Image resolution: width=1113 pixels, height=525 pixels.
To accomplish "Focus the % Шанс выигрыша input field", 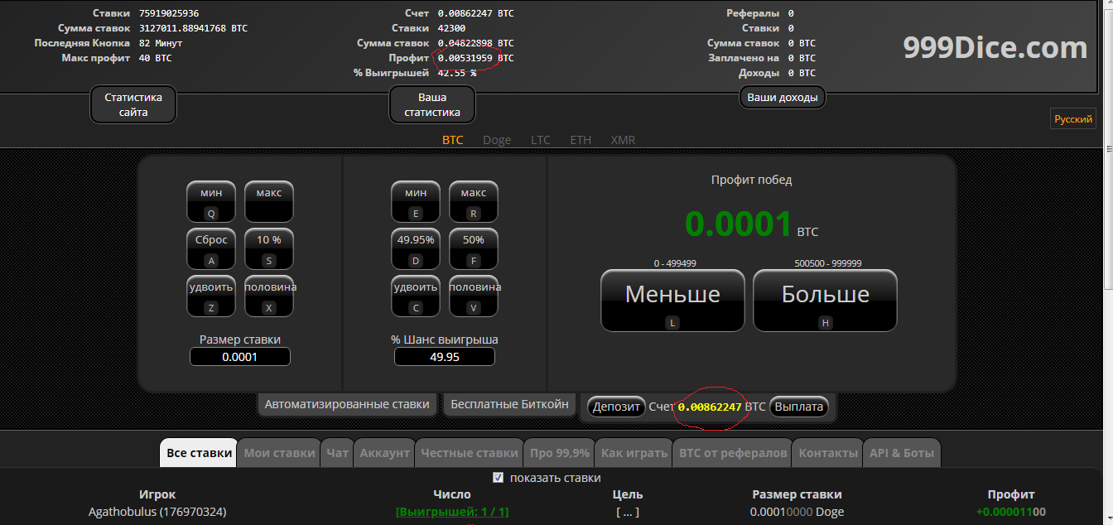I will pos(445,357).
